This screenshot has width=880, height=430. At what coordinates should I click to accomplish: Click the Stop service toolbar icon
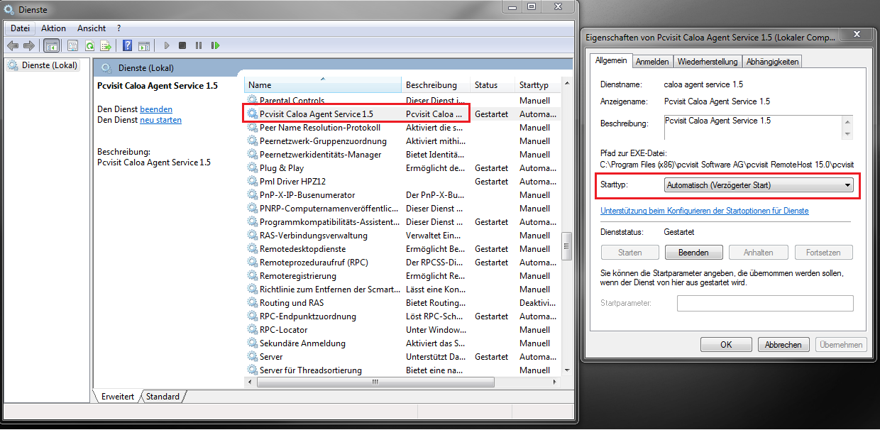click(x=182, y=45)
